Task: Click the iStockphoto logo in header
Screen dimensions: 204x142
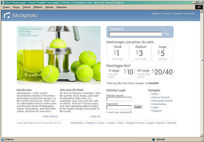Action: click(21, 16)
